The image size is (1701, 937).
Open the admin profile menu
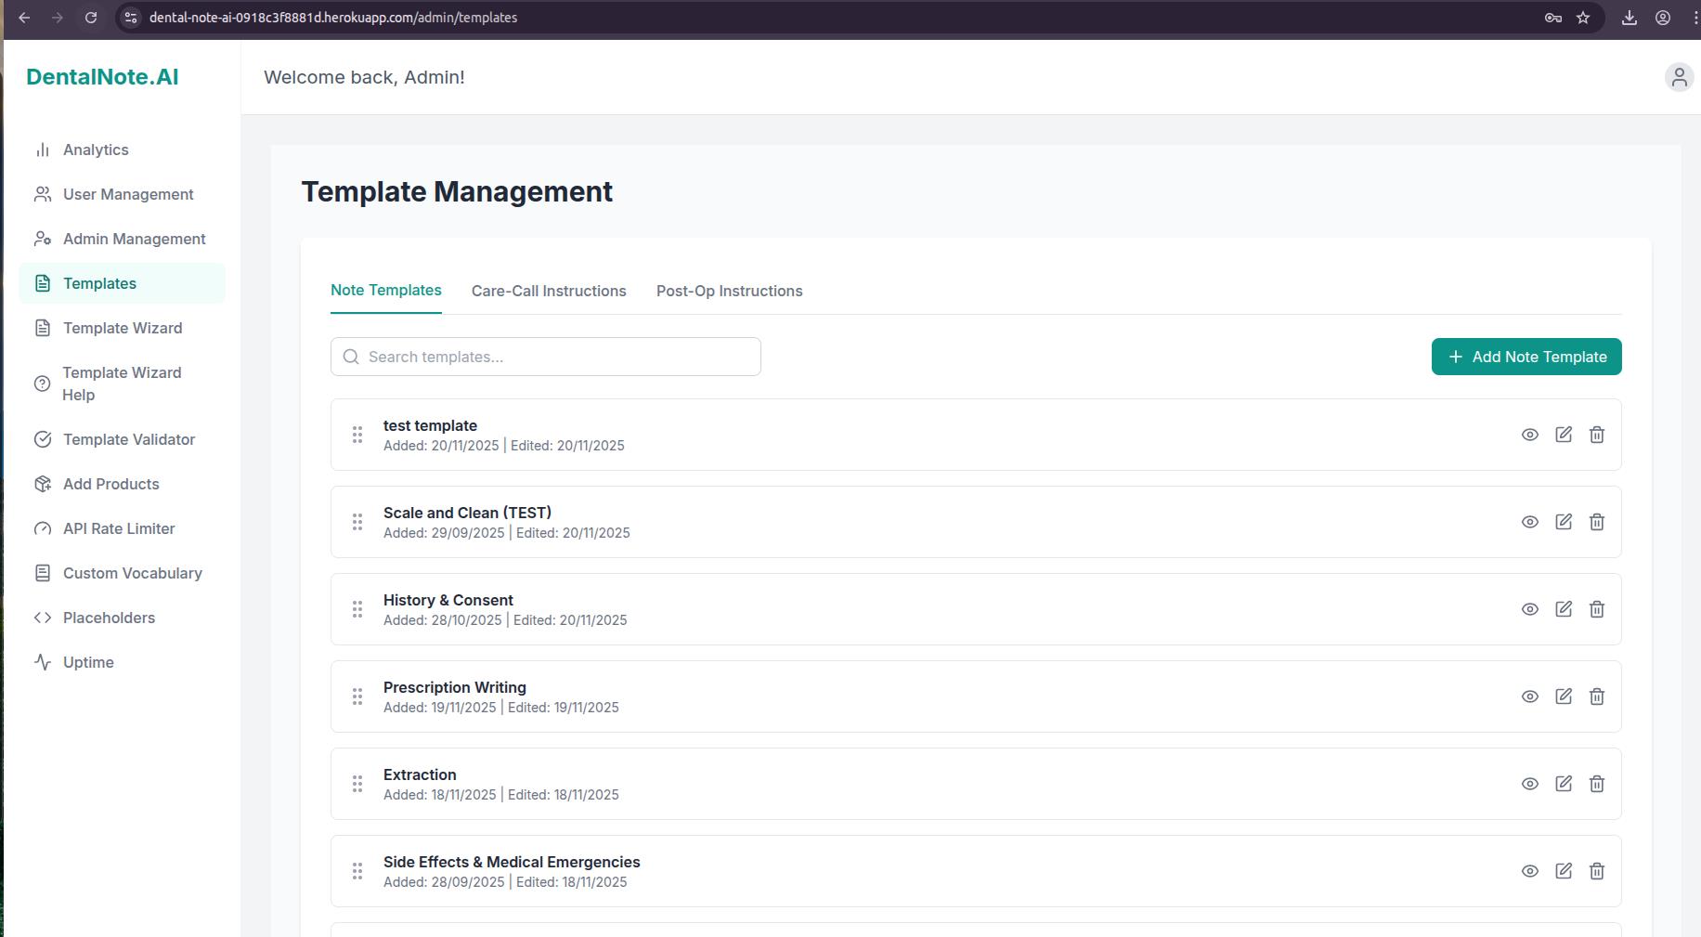1679,77
